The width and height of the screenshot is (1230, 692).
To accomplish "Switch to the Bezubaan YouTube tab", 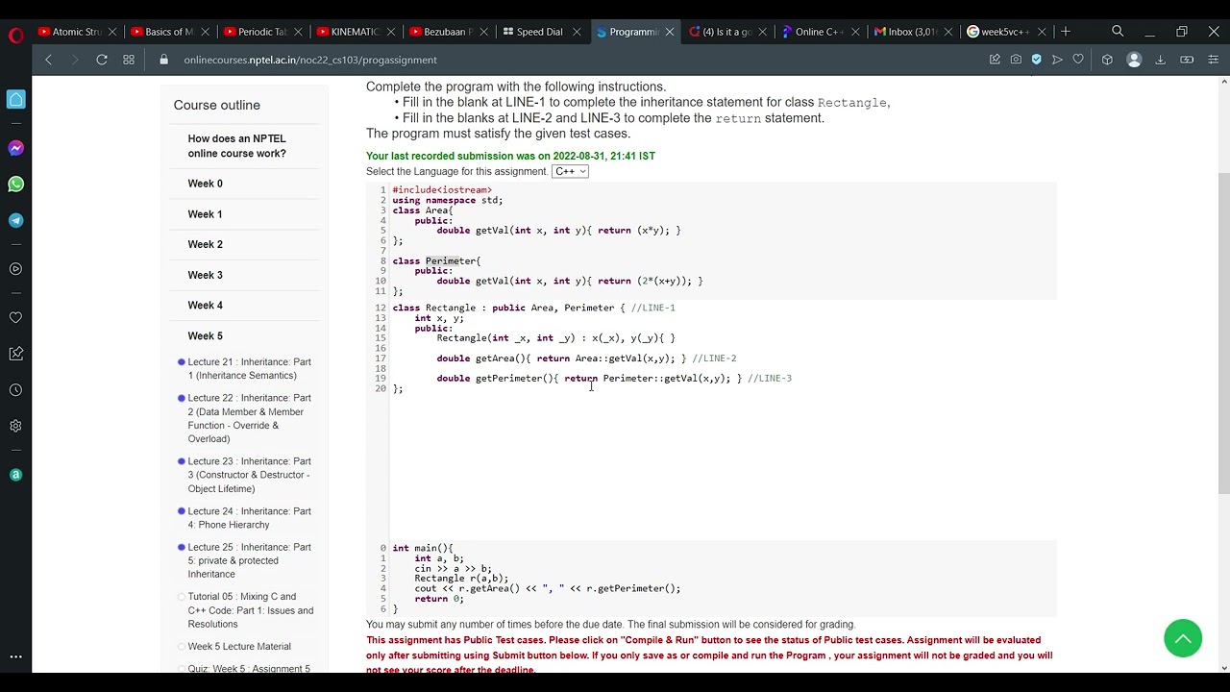I will pos(448,32).
